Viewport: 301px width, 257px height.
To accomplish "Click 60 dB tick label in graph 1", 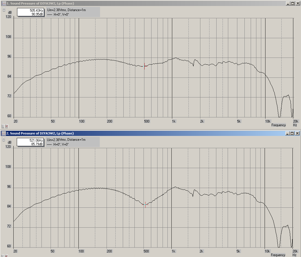I will coord(9,116).
